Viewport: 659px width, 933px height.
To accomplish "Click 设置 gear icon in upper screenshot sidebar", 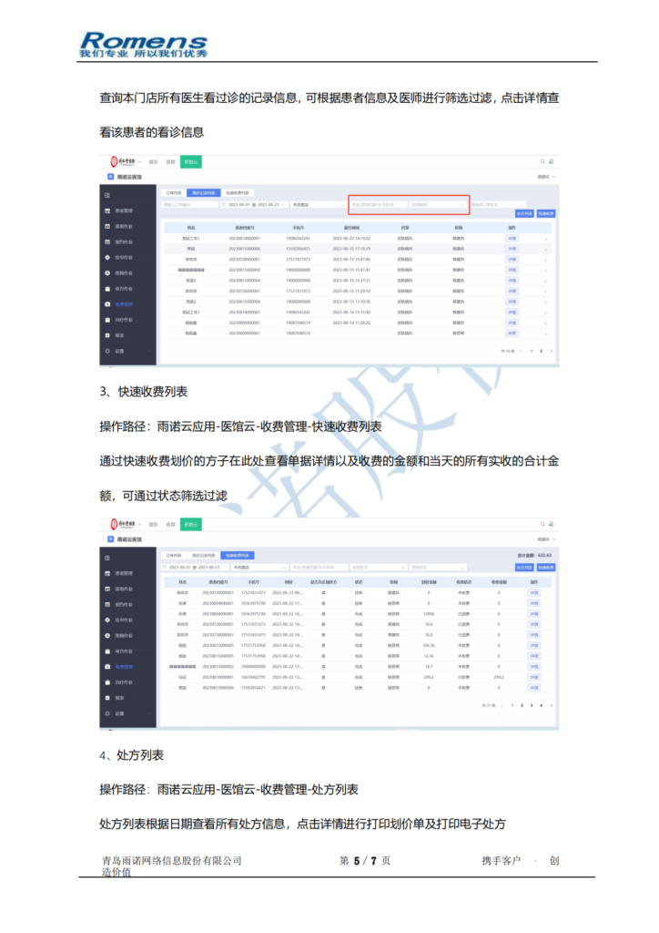I will pos(107,351).
